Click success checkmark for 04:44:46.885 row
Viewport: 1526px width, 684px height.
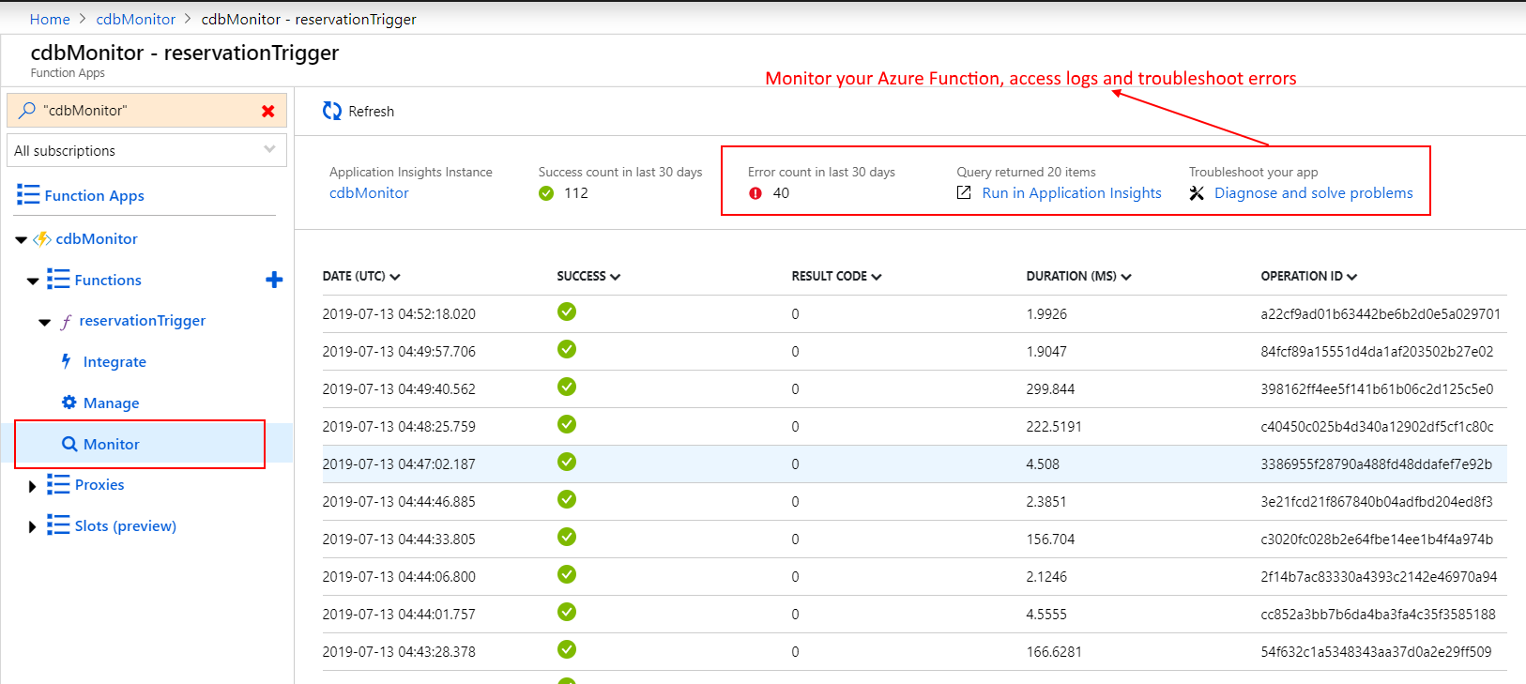click(567, 499)
